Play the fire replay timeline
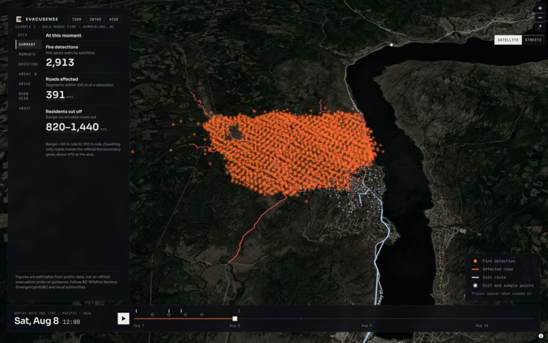The height and width of the screenshot is (343, 548). coord(123,318)
